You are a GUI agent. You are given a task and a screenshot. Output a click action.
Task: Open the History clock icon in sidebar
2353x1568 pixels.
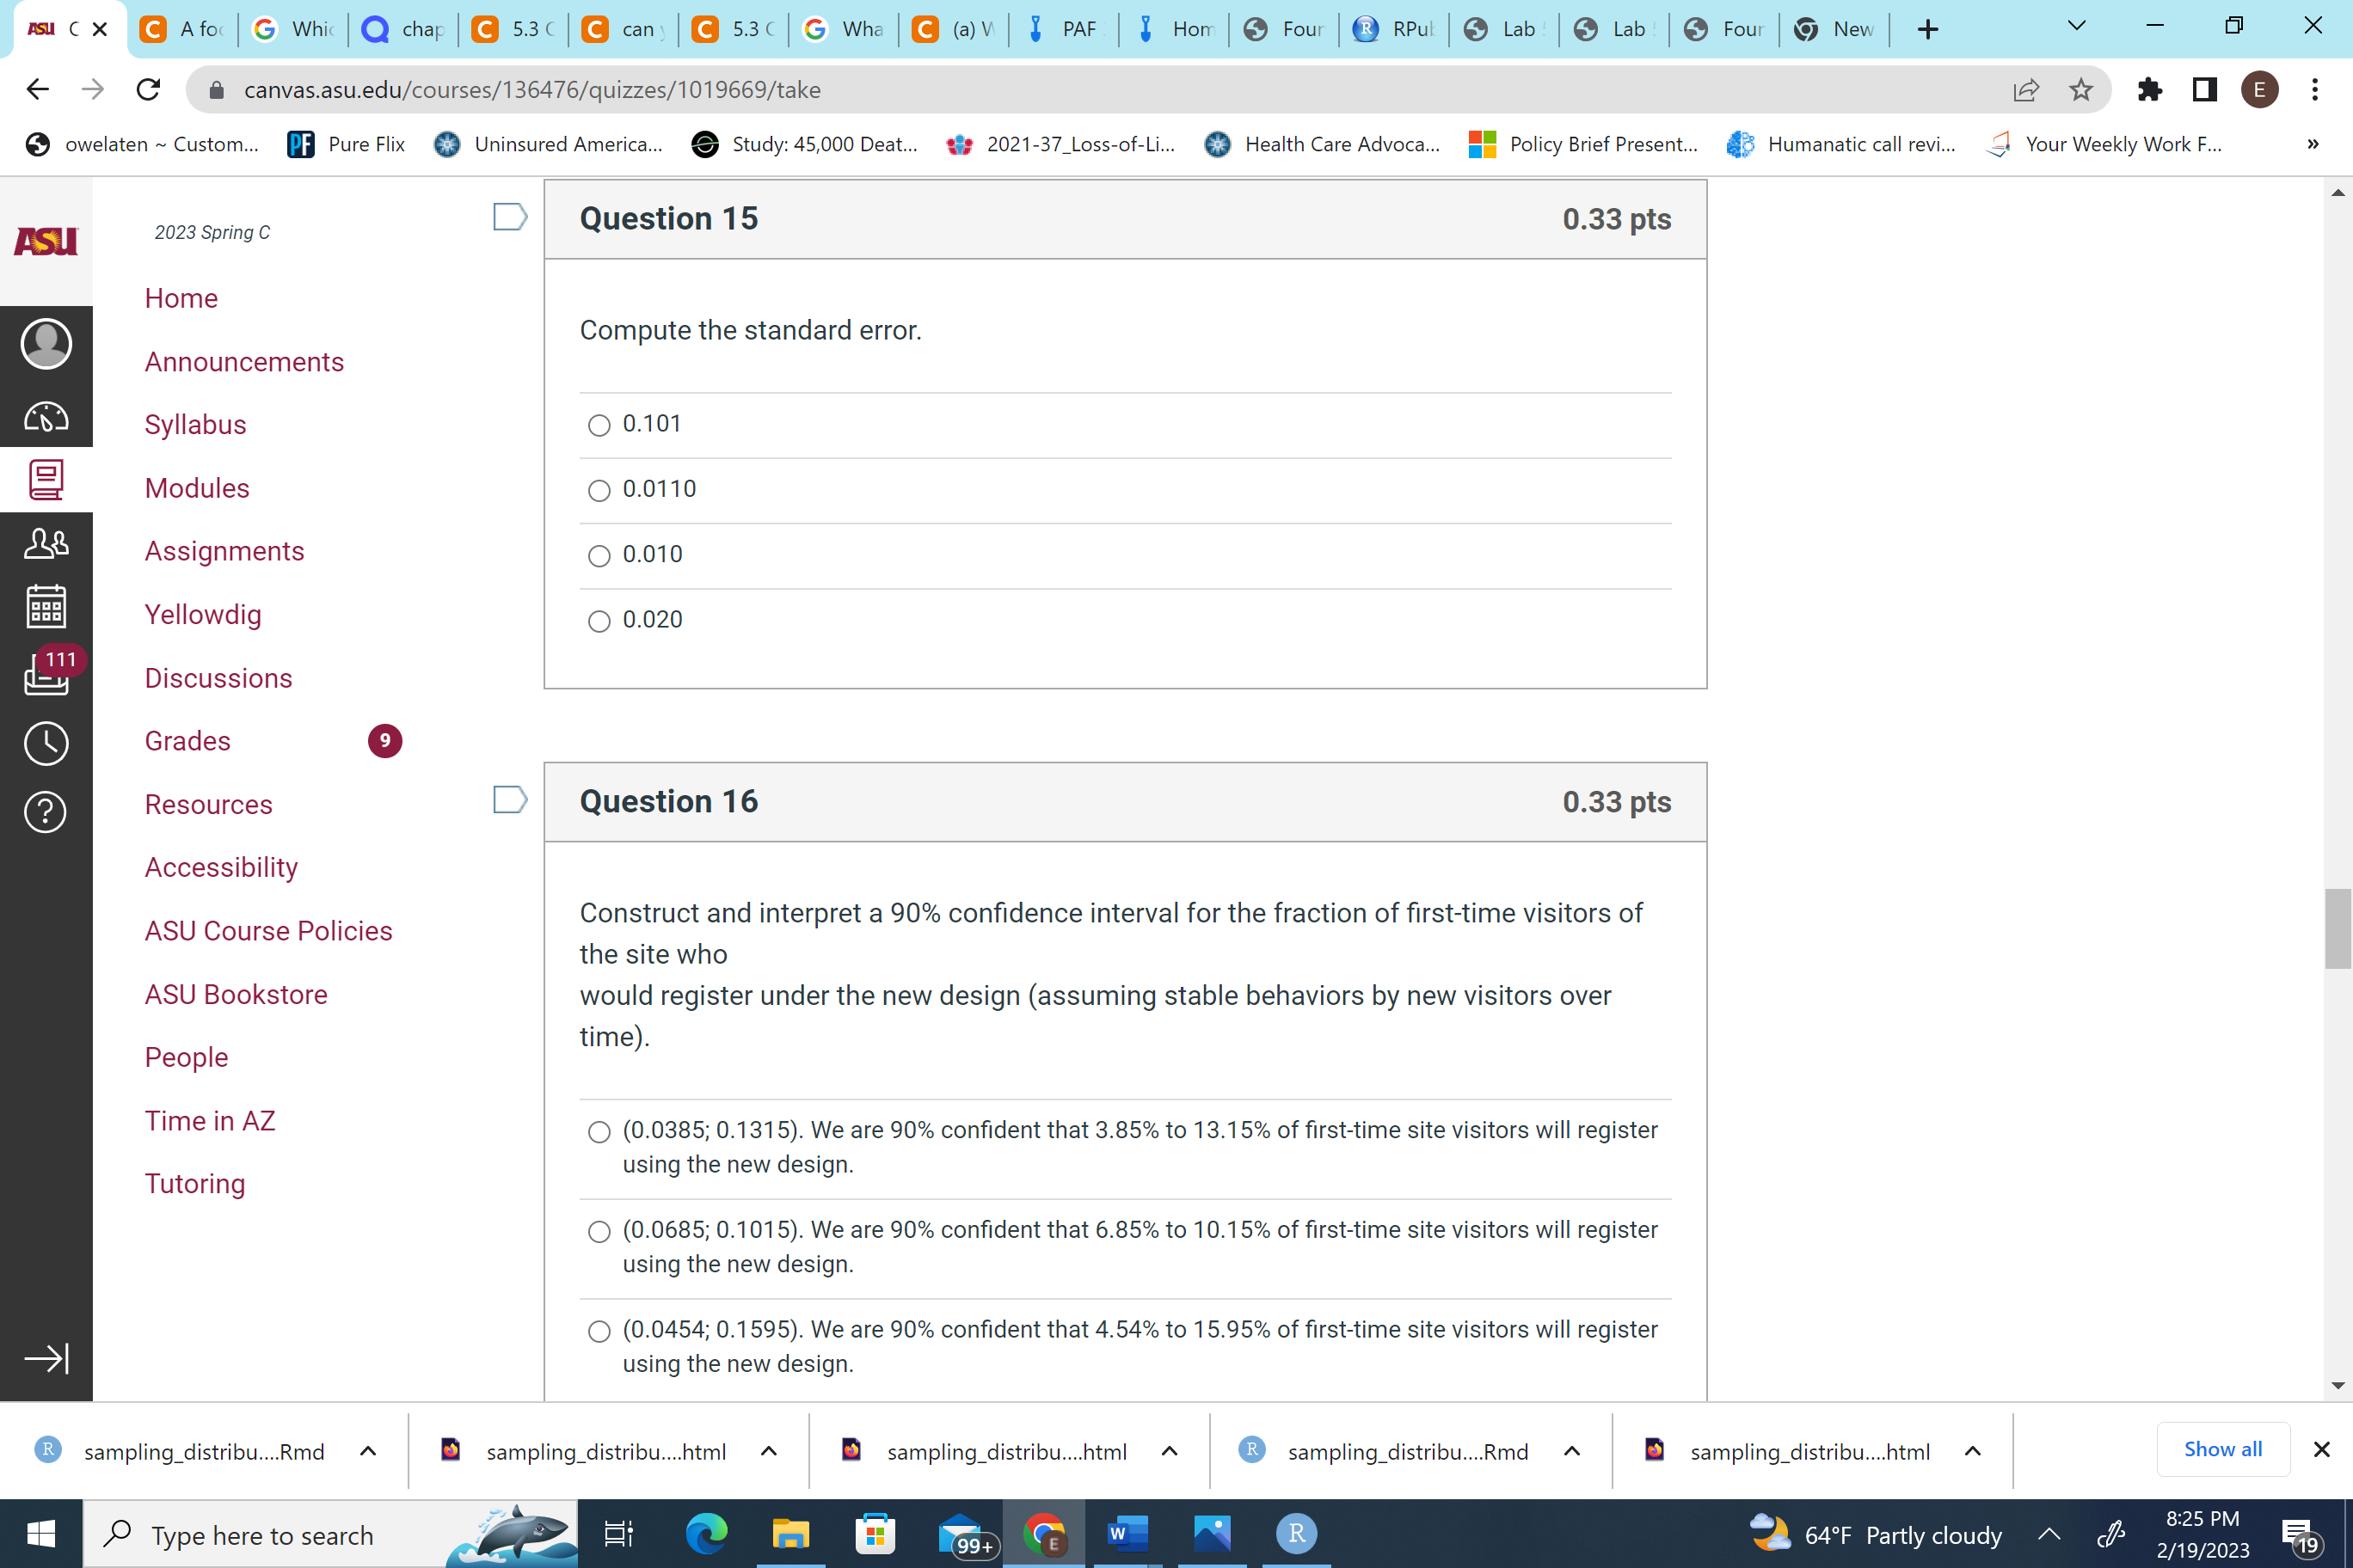pos(46,743)
